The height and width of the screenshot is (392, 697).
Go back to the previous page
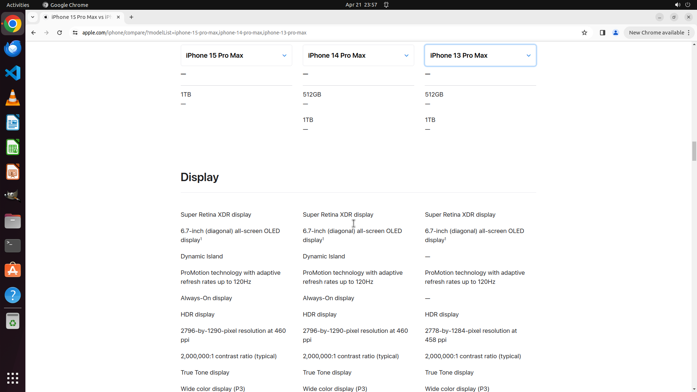[x=33, y=33]
